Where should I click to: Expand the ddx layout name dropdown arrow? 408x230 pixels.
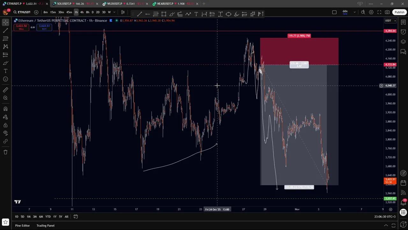pos(354,12)
